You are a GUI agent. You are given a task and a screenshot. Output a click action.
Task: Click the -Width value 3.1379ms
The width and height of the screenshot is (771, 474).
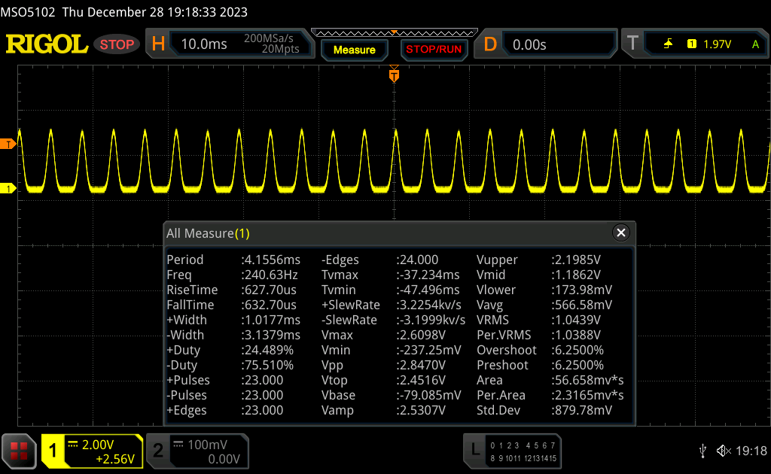(x=270, y=335)
